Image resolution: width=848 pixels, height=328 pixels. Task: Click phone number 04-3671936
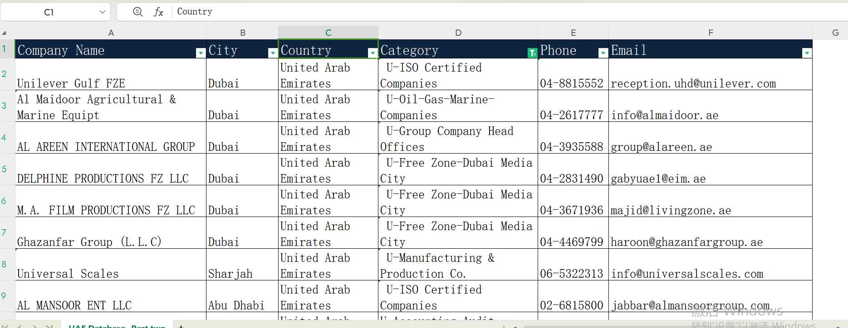click(x=572, y=210)
